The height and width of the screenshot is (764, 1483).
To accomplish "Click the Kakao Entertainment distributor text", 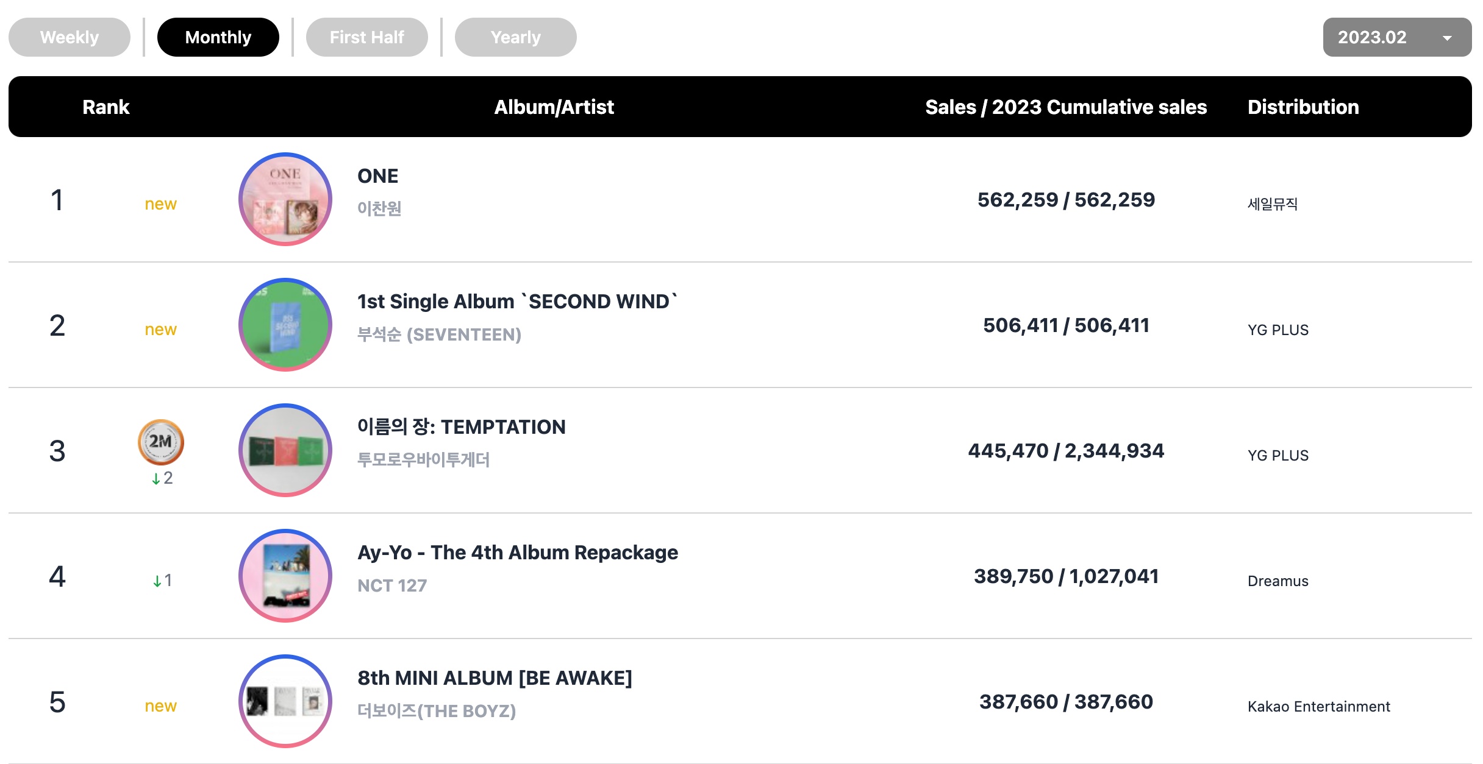I will click(1319, 707).
